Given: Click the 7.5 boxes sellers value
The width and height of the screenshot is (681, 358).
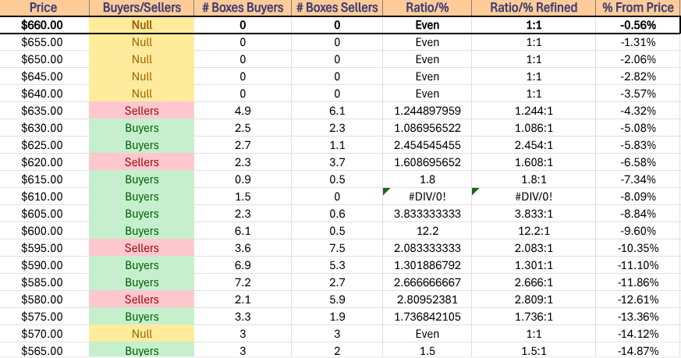Looking at the screenshot, I should point(336,248).
